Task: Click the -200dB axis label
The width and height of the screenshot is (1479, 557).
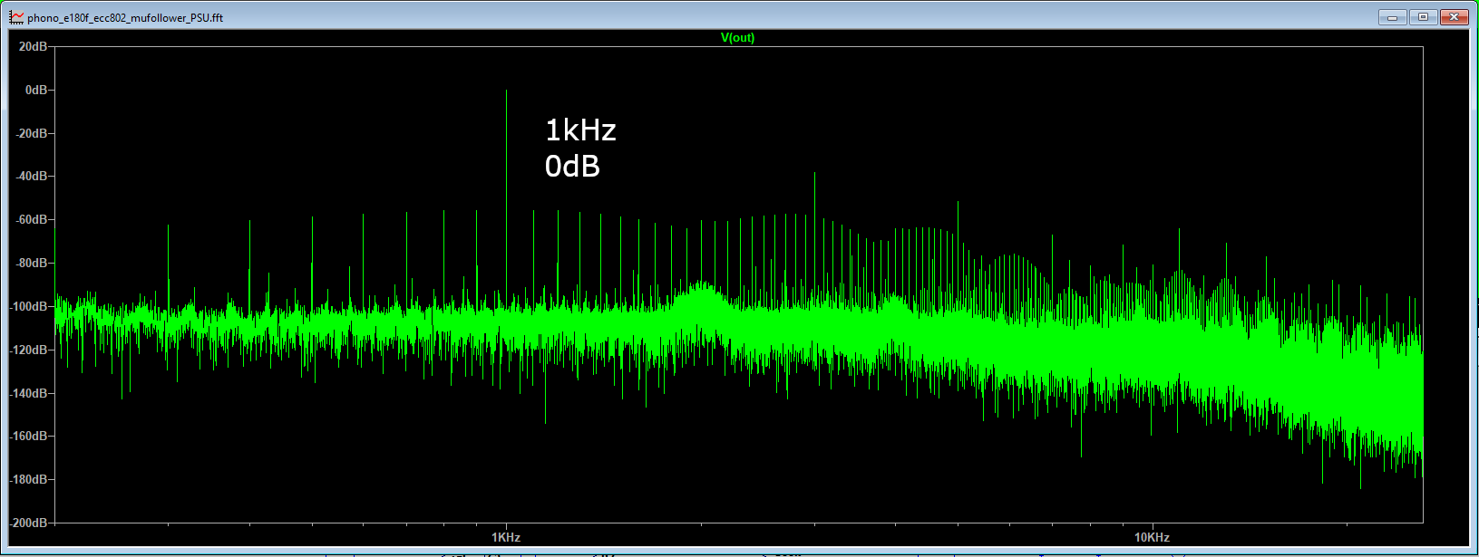Action: click(x=28, y=523)
